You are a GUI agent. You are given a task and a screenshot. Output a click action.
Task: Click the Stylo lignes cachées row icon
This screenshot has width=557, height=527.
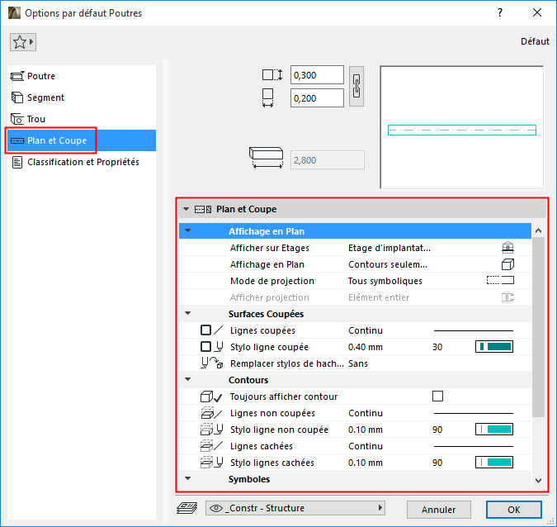(x=211, y=463)
